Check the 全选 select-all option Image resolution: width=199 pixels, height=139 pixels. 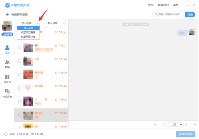tap(6, 134)
